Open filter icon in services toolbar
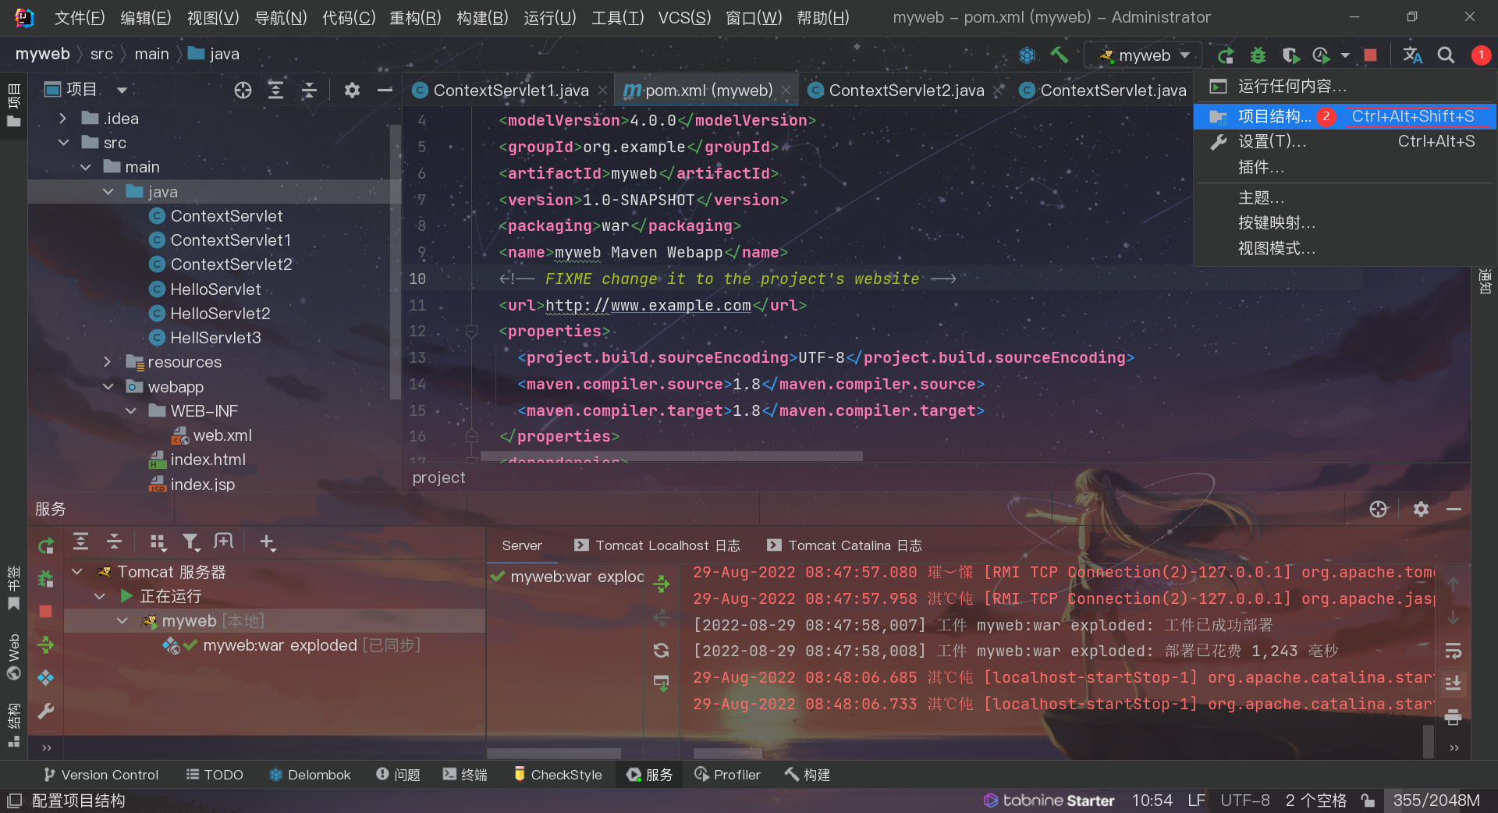 pos(191,542)
